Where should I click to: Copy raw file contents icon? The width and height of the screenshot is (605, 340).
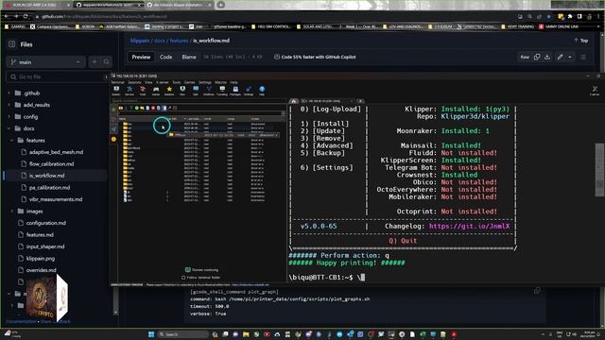click(537, 57)
